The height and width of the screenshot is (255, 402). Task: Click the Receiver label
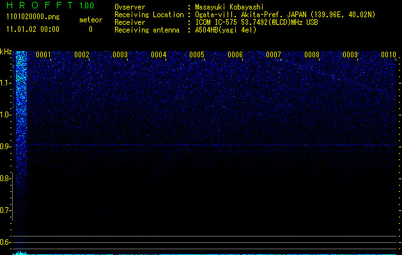pos(130,22)
